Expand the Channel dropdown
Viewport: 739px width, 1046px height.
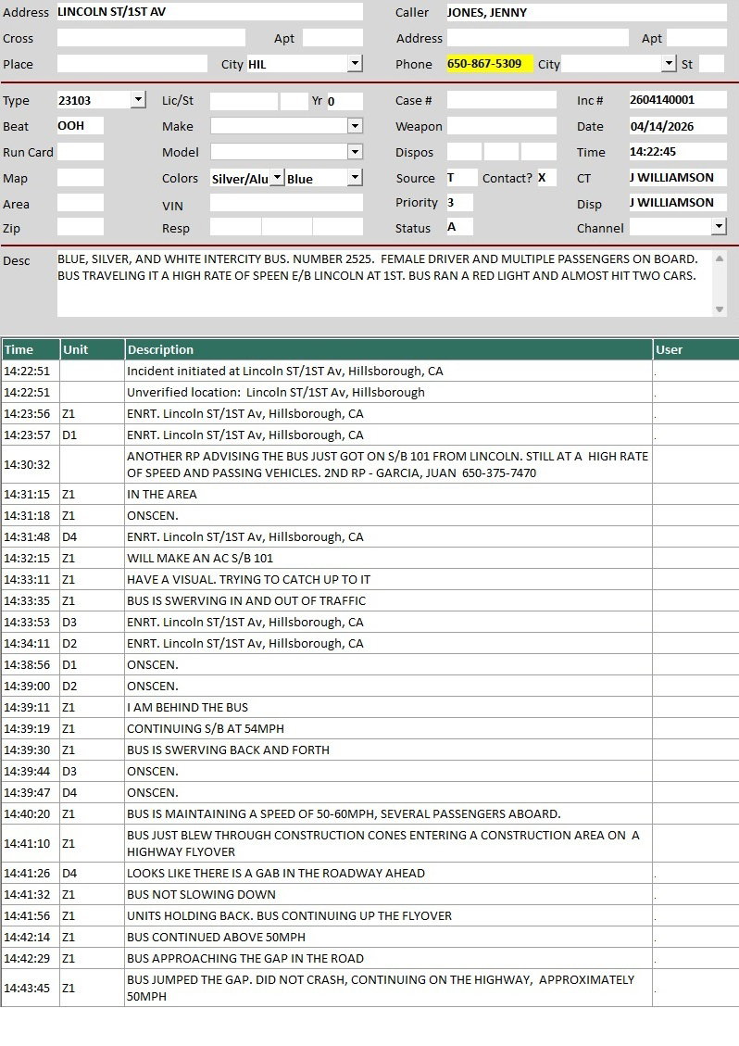pyautogui.click(x=719, y=227)
